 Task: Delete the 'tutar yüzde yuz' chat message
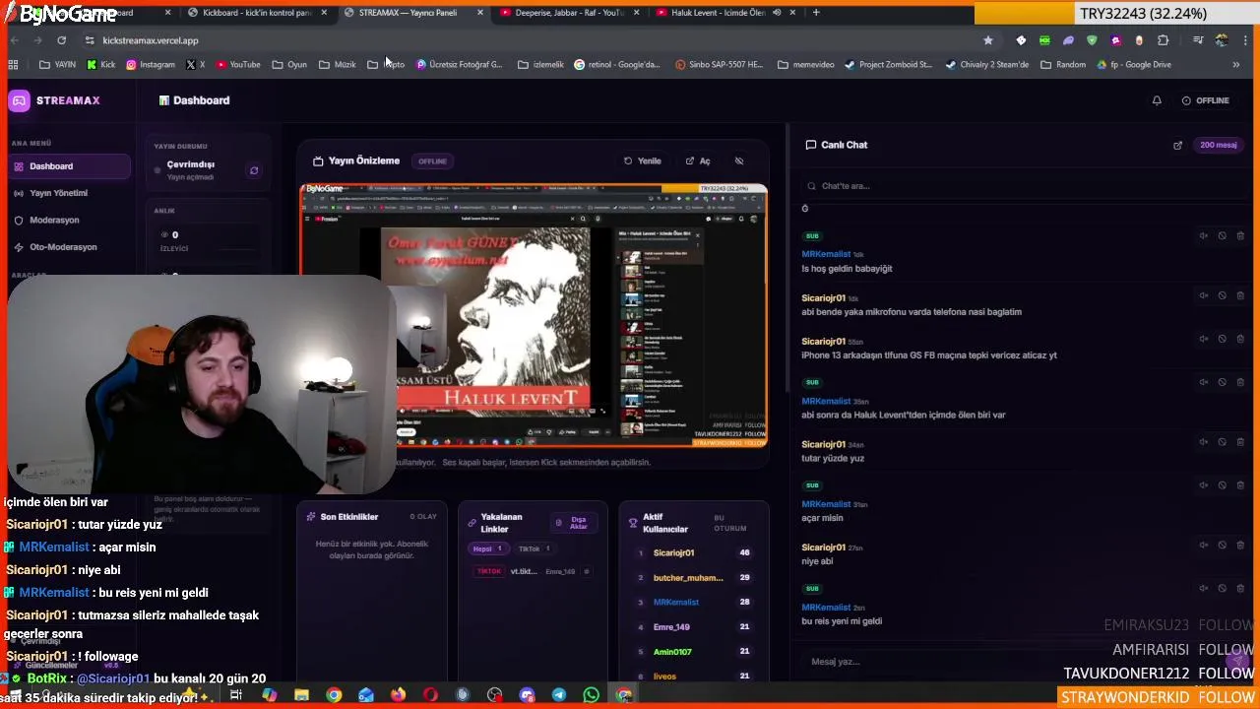coord(1240,441)
